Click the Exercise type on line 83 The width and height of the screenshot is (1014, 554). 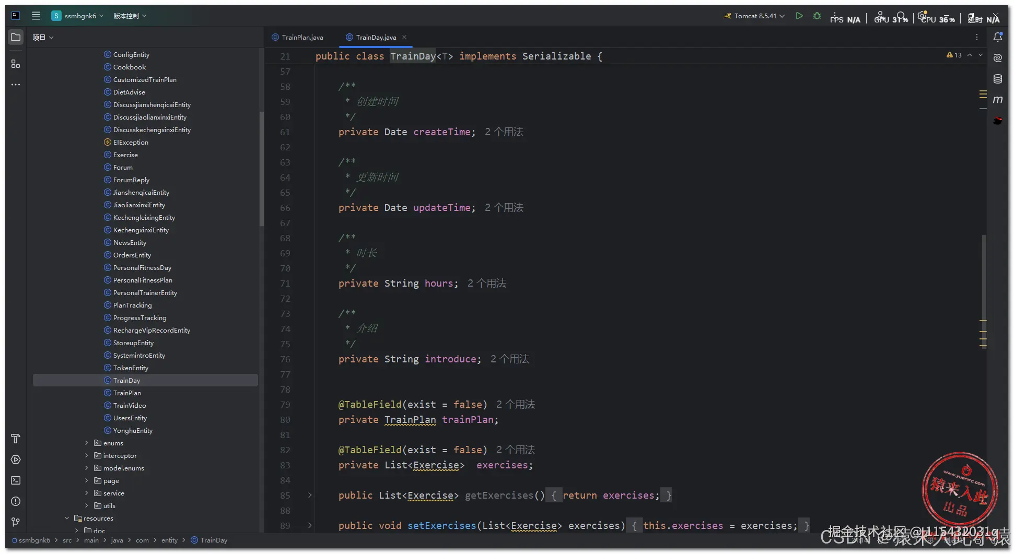[436, 465]
